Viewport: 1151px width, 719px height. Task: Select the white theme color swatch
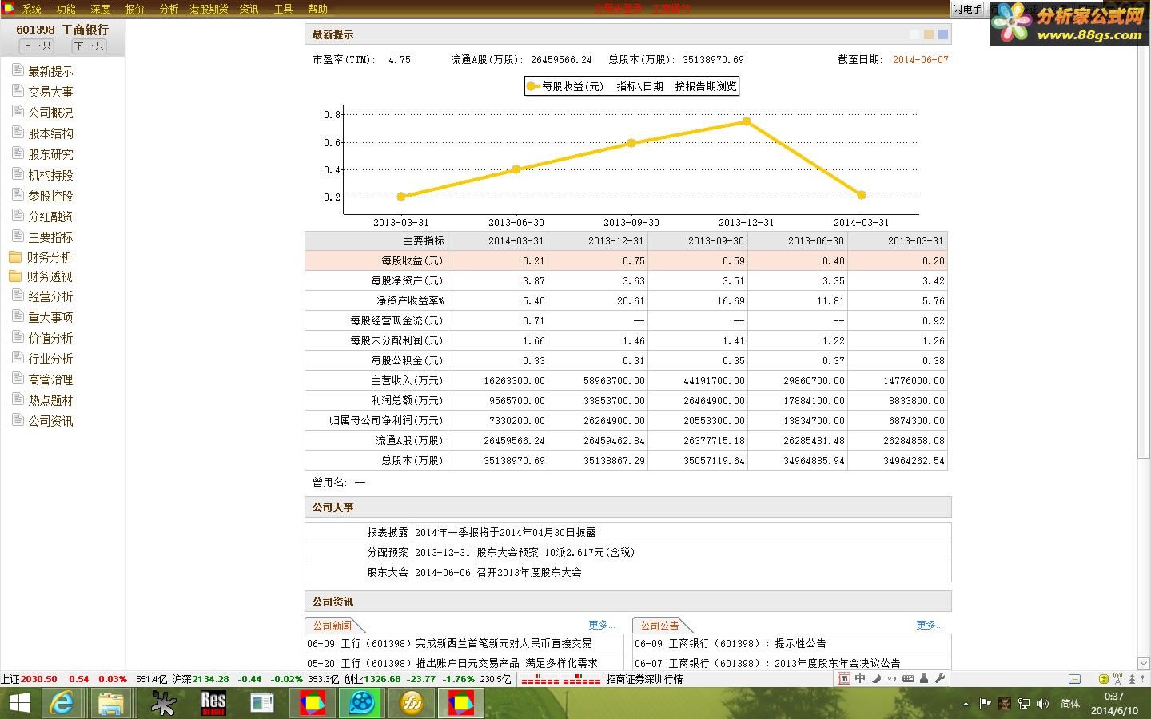(914, 34)
